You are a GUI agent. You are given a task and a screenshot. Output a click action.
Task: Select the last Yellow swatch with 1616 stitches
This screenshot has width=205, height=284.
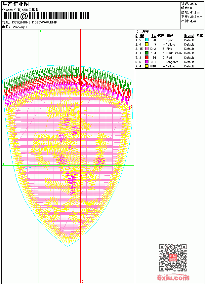point(147,66)
